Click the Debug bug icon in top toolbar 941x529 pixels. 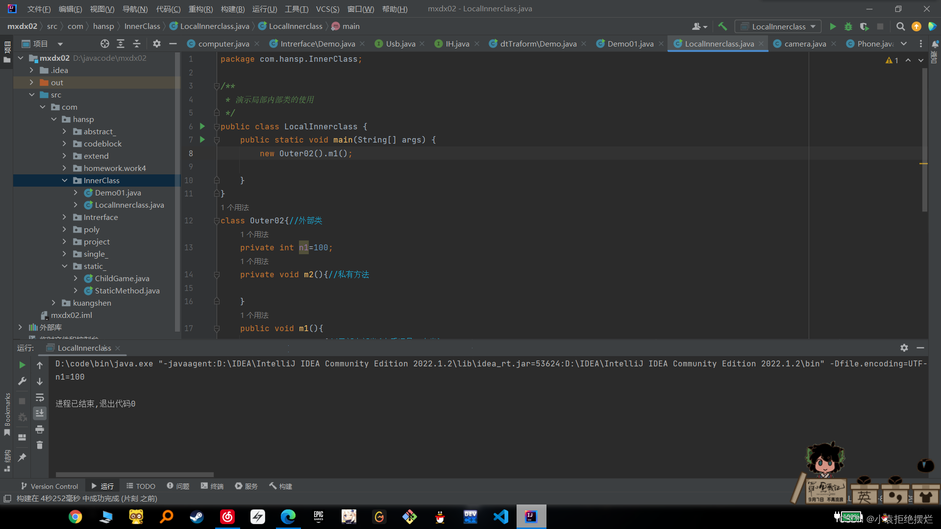pos(848,26)
